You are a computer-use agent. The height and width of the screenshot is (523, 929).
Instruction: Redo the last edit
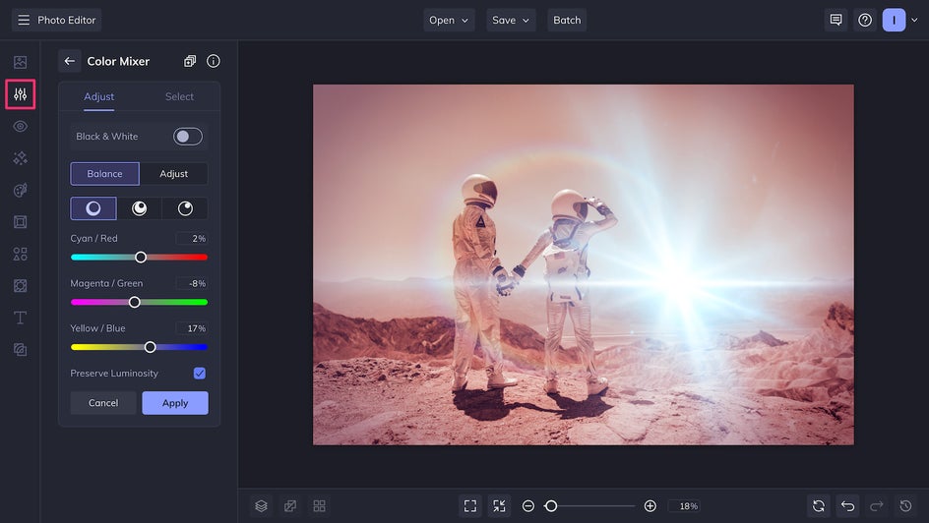(877, 506)
